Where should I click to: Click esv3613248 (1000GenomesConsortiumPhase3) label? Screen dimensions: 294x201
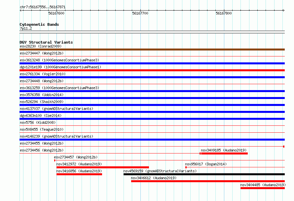tap(59, 60)
